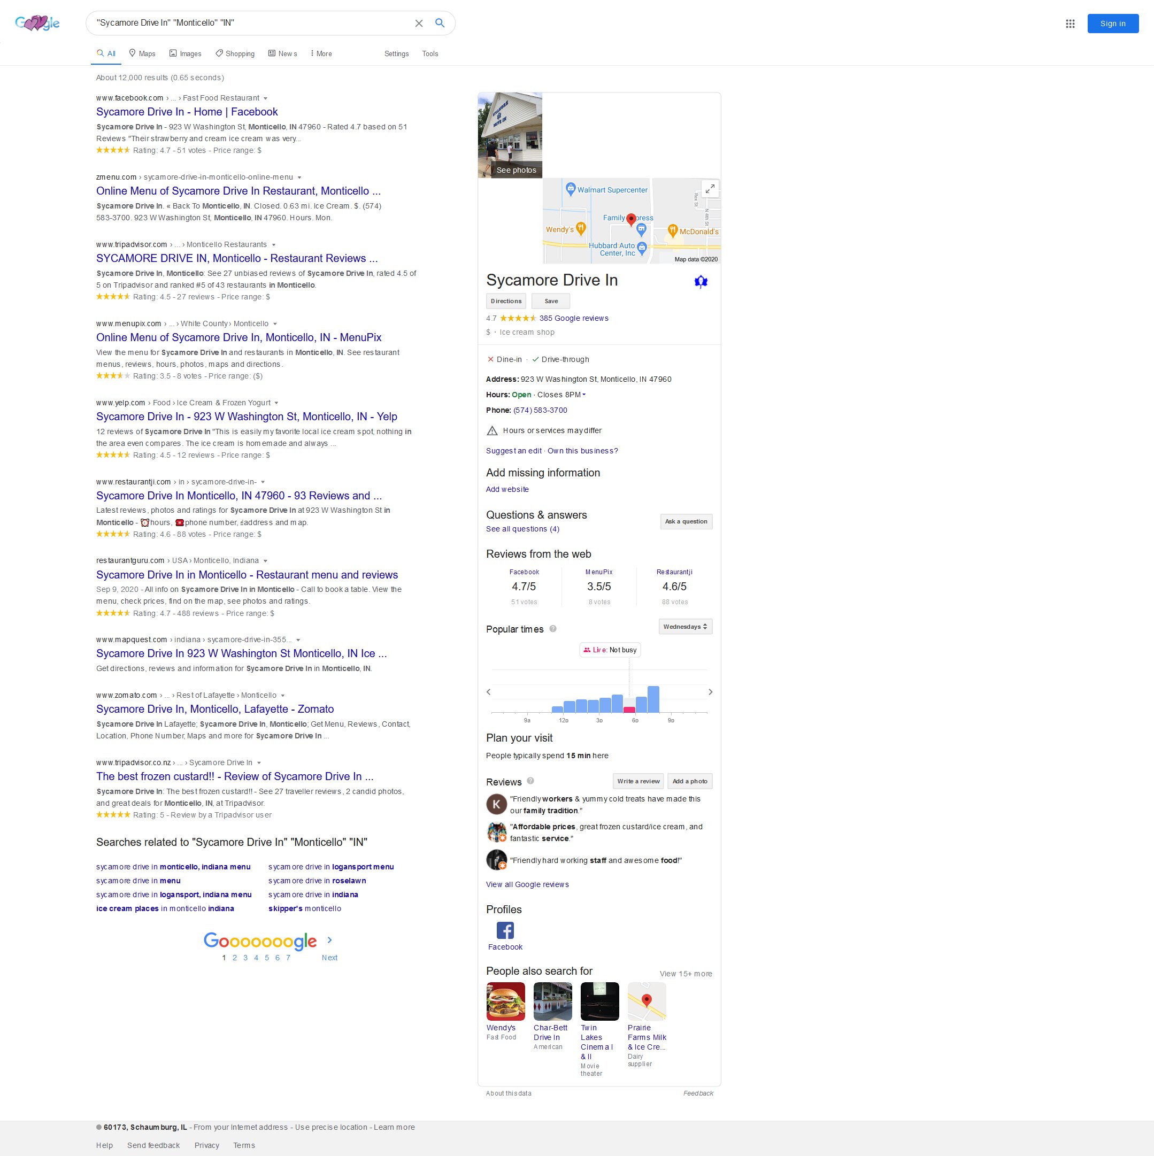Open See all questions (4)

522,529
